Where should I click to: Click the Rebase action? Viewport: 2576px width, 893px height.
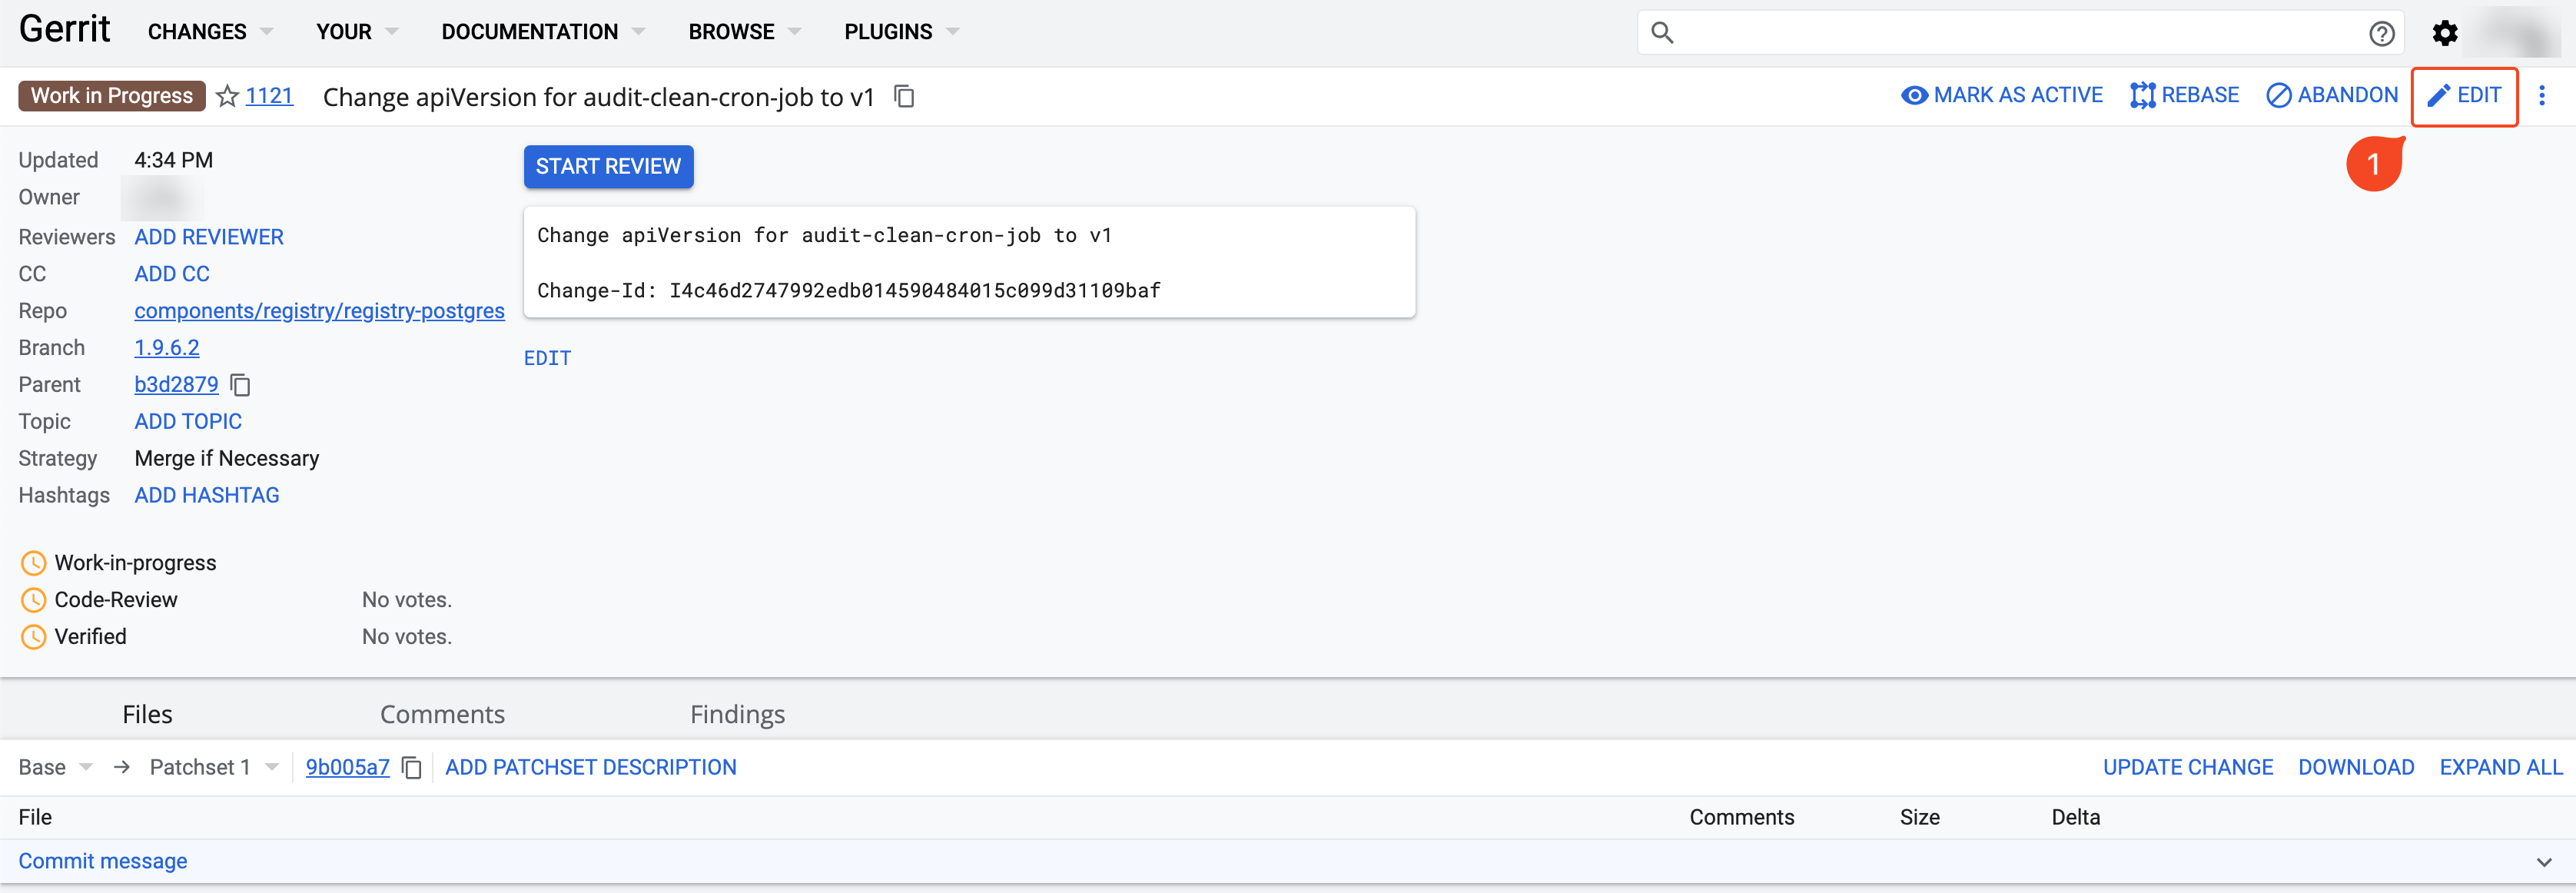2184,95
